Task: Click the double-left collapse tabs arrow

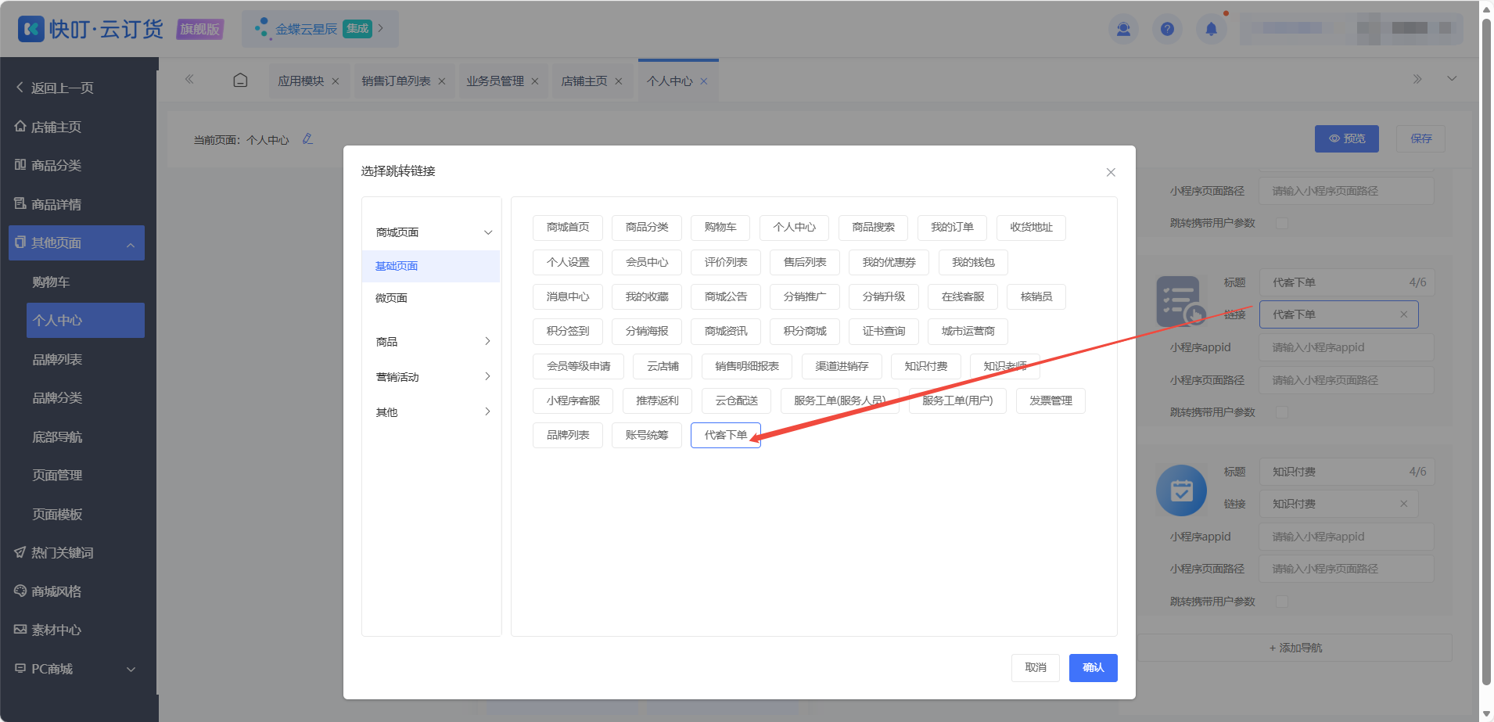Action: [x=189, y=79]
